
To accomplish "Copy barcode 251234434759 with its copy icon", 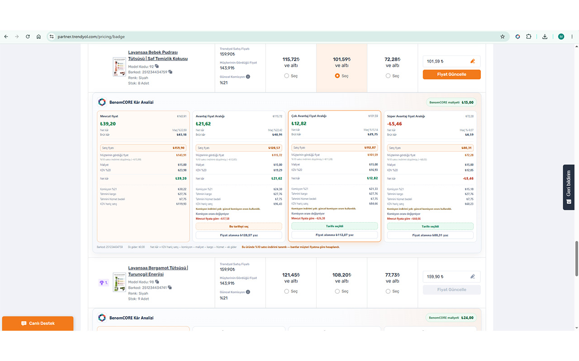I will tap(171, 72).
